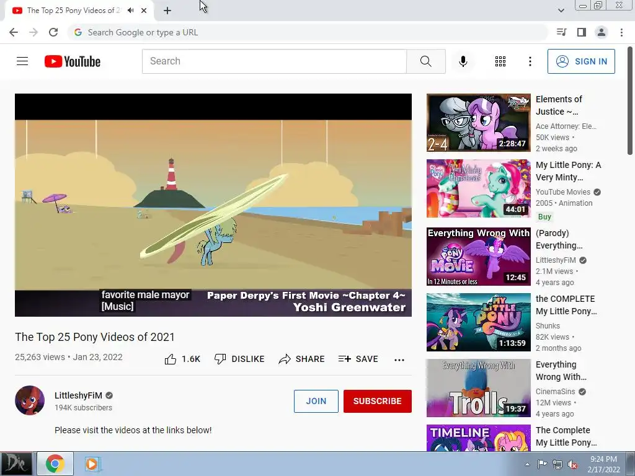The image size is (635, 476).
Task: Click Shunks channel name
Action: (548, 326)
